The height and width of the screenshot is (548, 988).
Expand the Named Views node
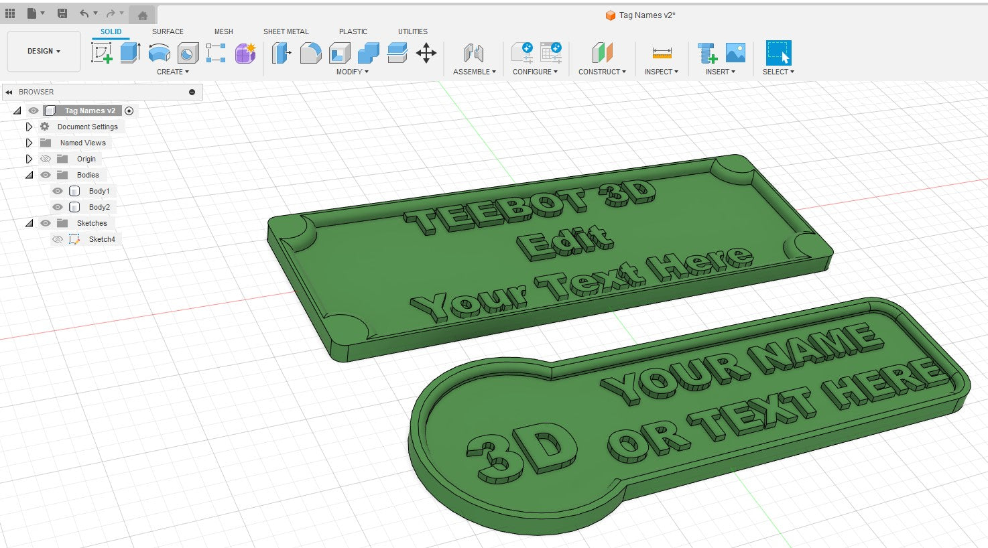pyautogui.click(x=29, y=143)
